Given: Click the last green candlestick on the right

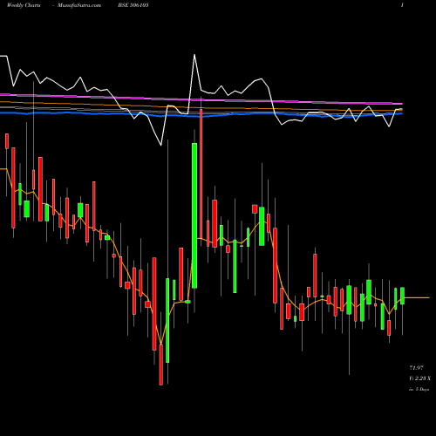Looking at the screenshot, I should [402, 296].
